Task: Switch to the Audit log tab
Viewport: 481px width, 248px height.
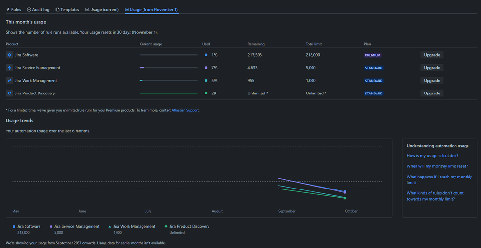Action: tap(39, 10)
